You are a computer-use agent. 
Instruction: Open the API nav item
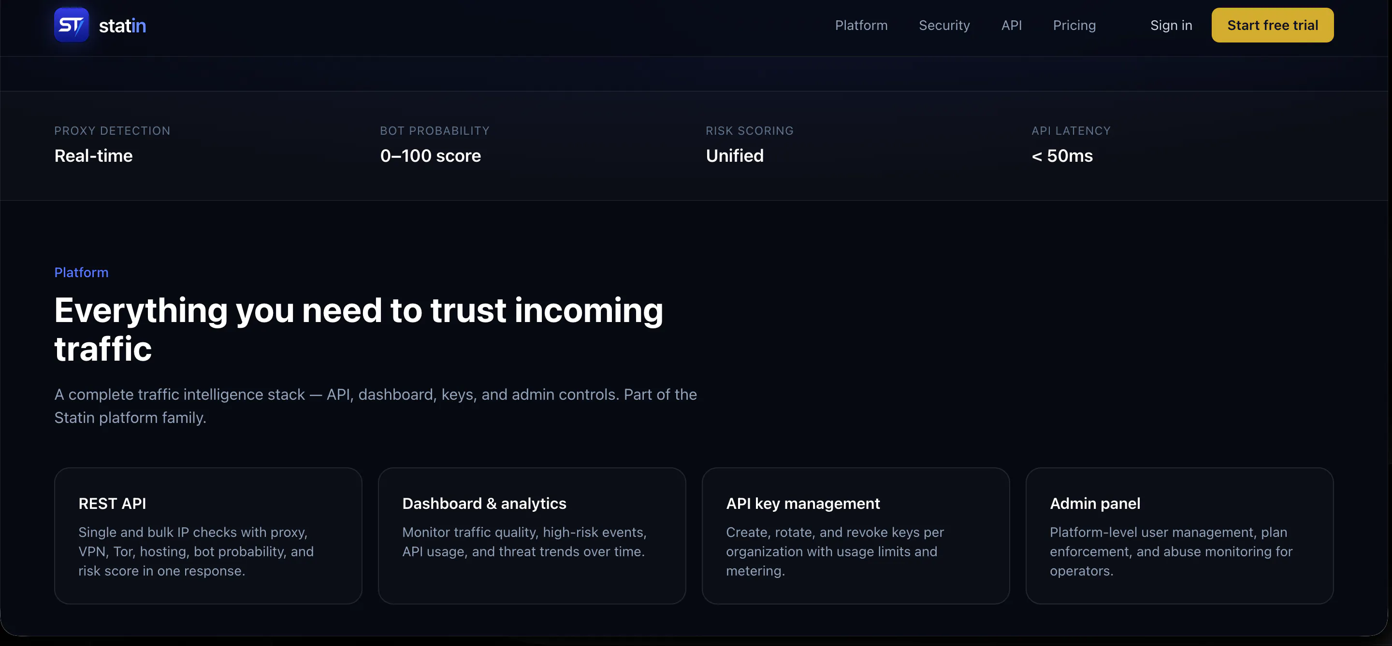pyautogui.click(x=1011, y=26)
